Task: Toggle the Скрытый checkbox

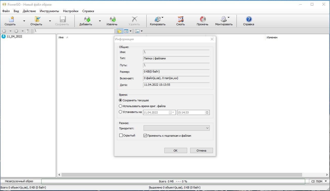Action: point(121,135)
